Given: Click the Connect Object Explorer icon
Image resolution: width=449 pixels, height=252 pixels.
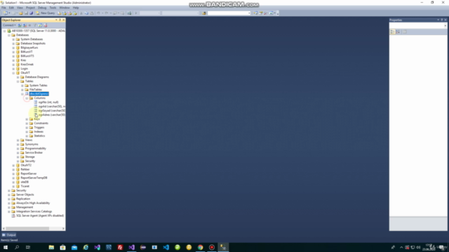Looking at the screenshot, I should (x=20, y=25).
